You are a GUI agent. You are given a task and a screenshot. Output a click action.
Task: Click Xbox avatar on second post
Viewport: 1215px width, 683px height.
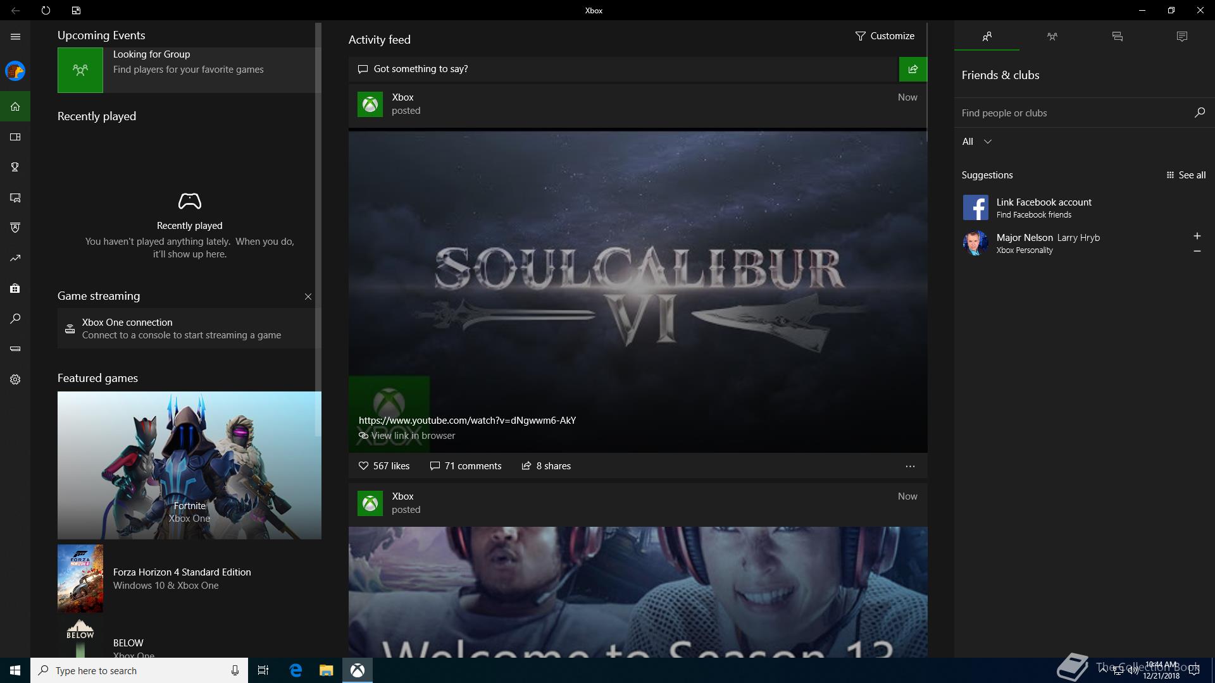tap(370, 503)
